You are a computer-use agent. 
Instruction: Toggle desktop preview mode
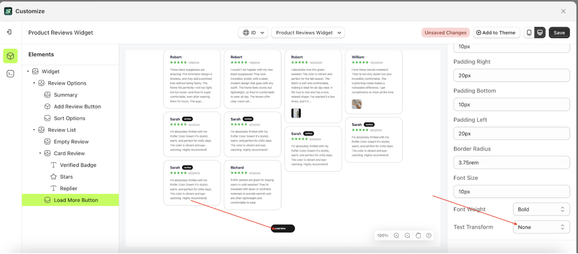540,32
